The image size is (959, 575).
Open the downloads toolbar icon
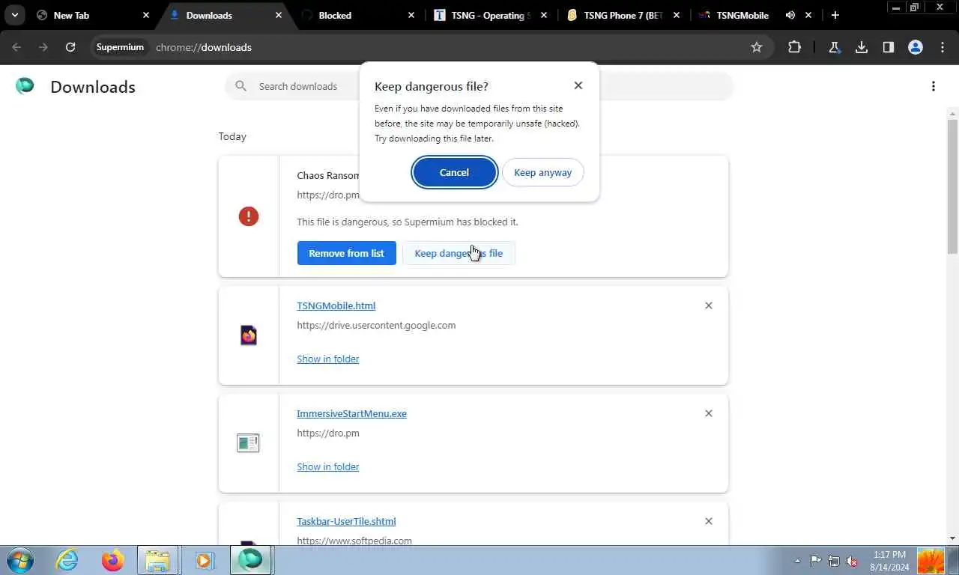click(x=862, y=47)
